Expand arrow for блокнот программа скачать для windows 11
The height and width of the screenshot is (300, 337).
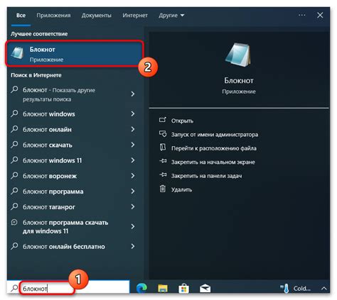133,226
